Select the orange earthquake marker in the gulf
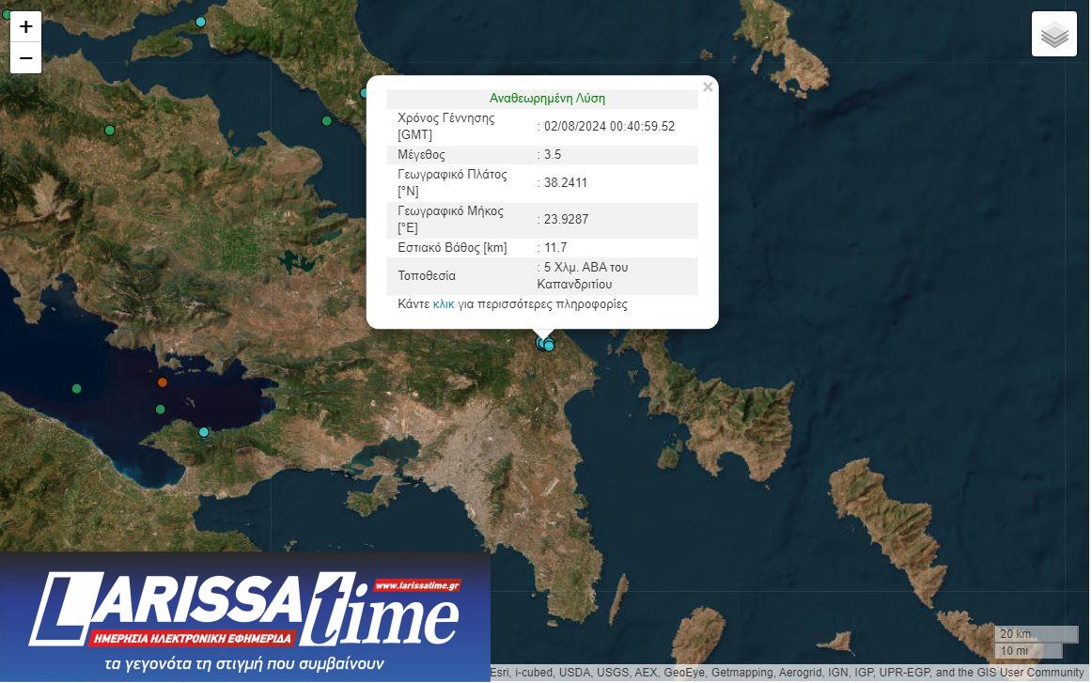The height and width of the screenshot is (683, 1092). pos(163,382)
